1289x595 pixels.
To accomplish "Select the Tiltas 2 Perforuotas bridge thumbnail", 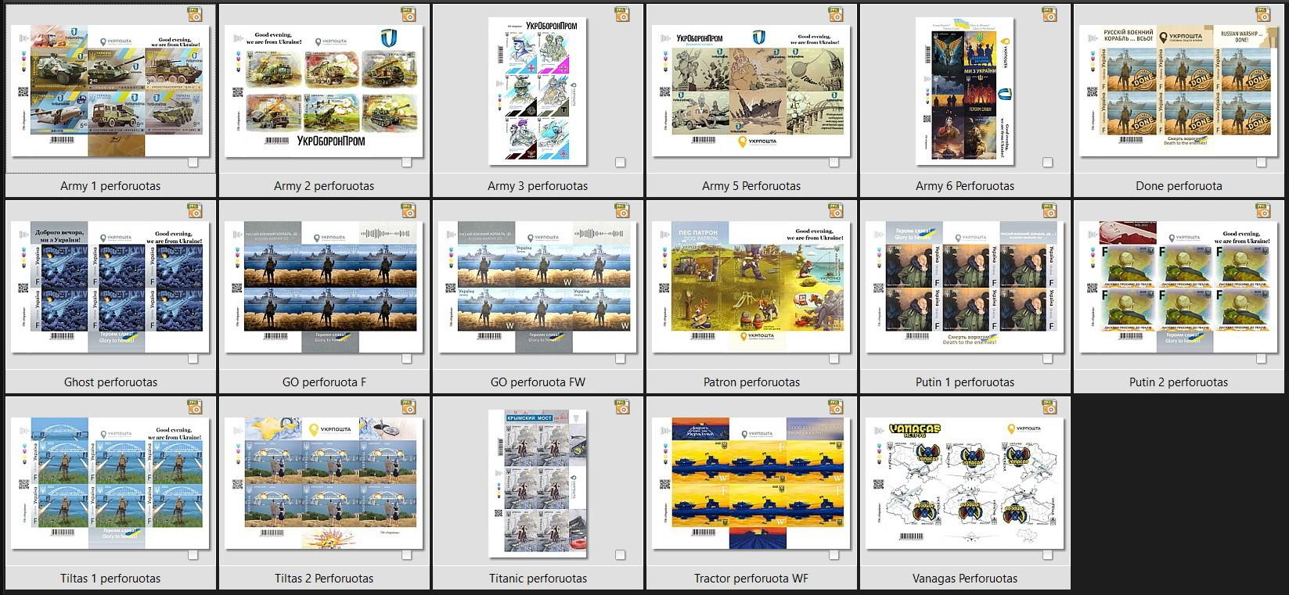I will [x=324, y=483].
